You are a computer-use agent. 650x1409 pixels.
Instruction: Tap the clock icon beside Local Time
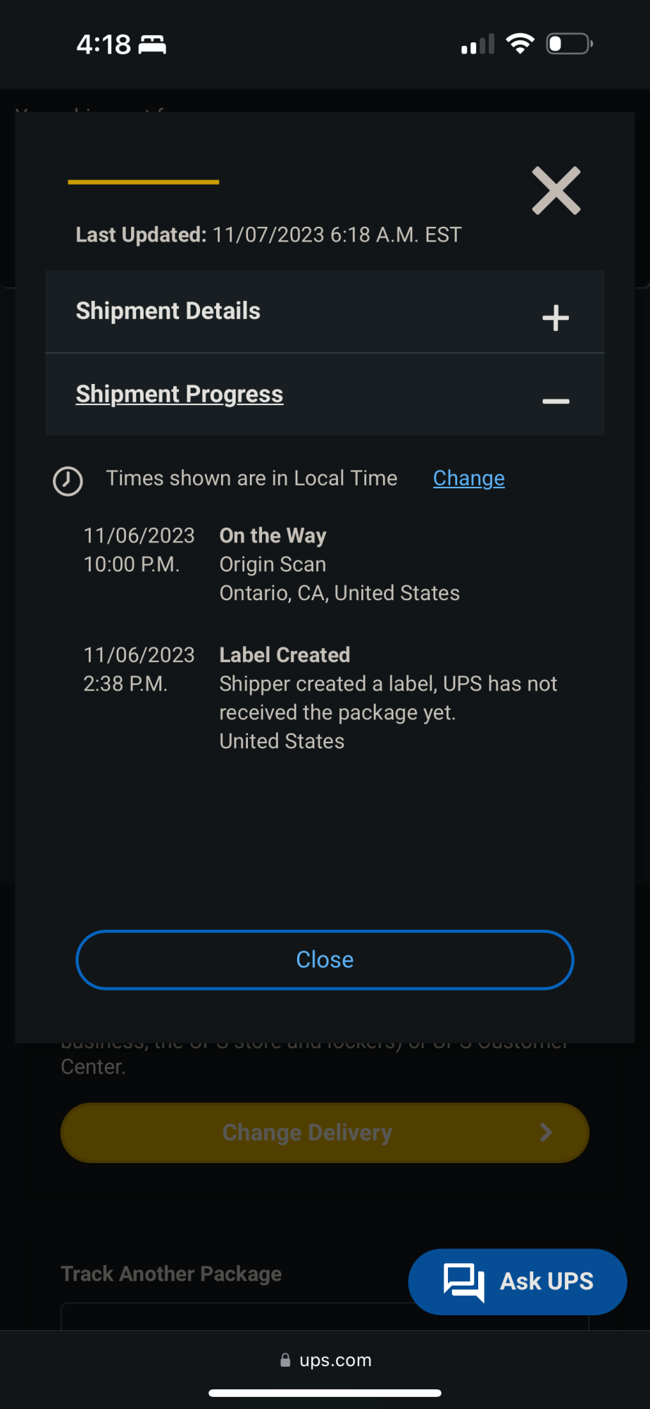click(68, 481)
